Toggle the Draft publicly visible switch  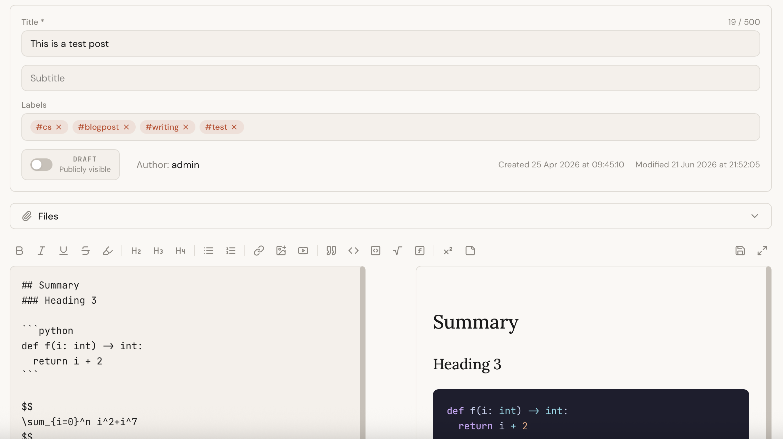41,165
